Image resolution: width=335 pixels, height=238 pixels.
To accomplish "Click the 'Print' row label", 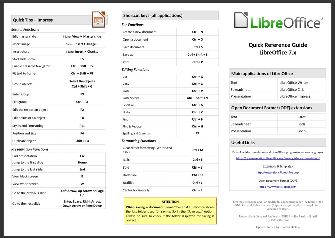I will click(126, 62).
